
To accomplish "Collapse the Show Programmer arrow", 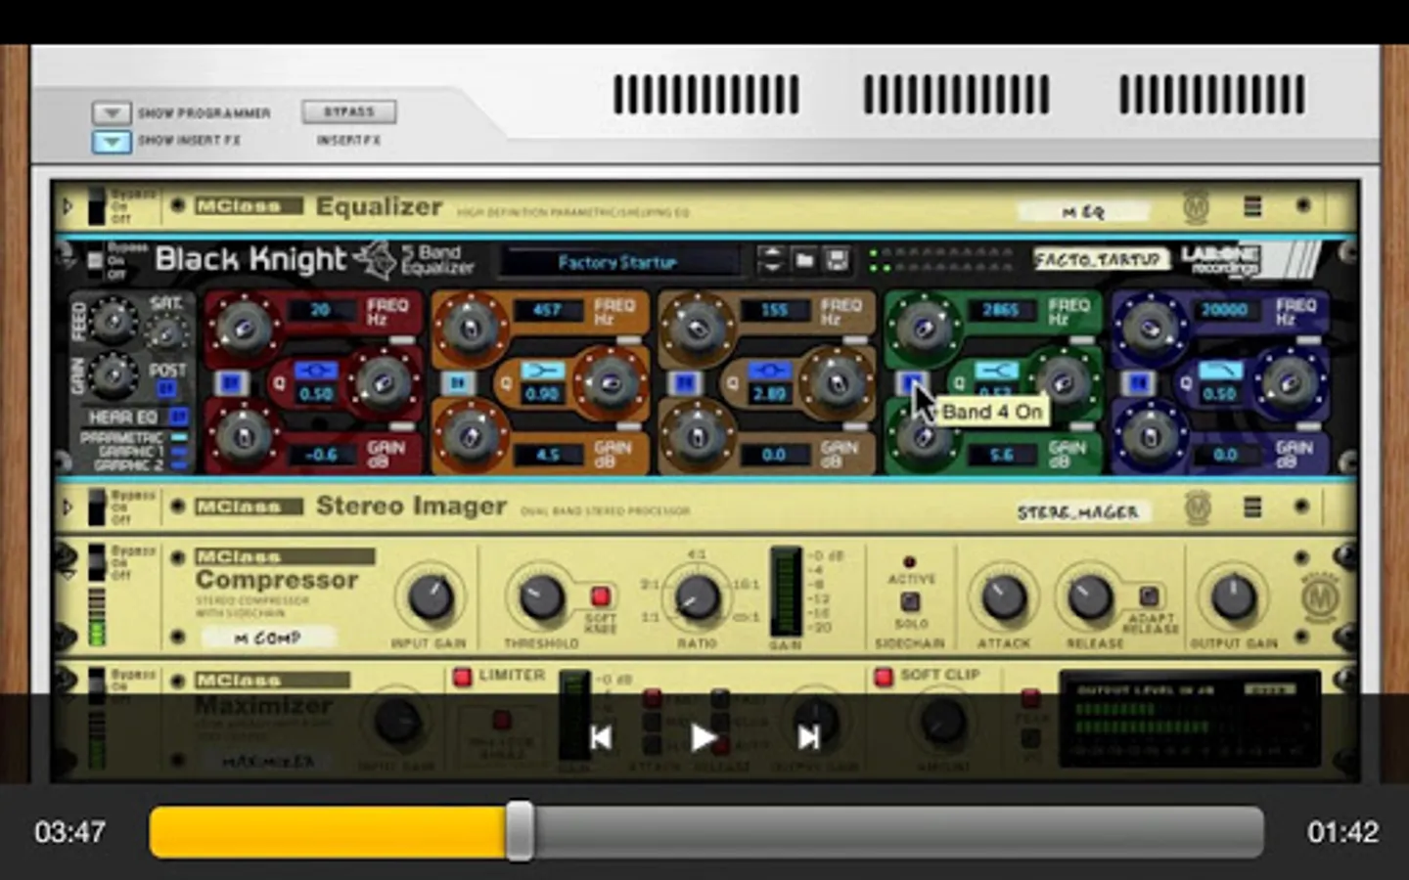I will coord(112,113).
